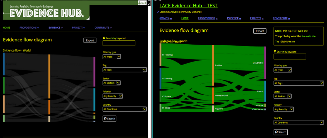Image resolution: width=327 pixels, height=138 pixels.
Task: Open the Any Polarity dropdown in the right window
Action: point(284,109)
